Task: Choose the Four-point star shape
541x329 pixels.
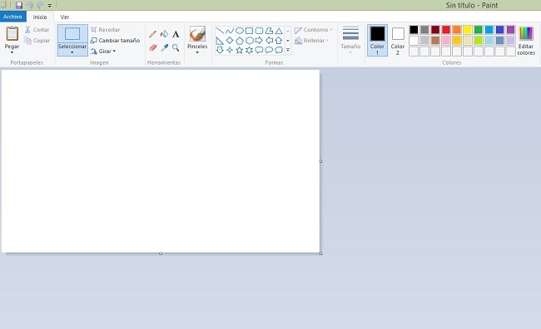Action: [x=230, y=51]
